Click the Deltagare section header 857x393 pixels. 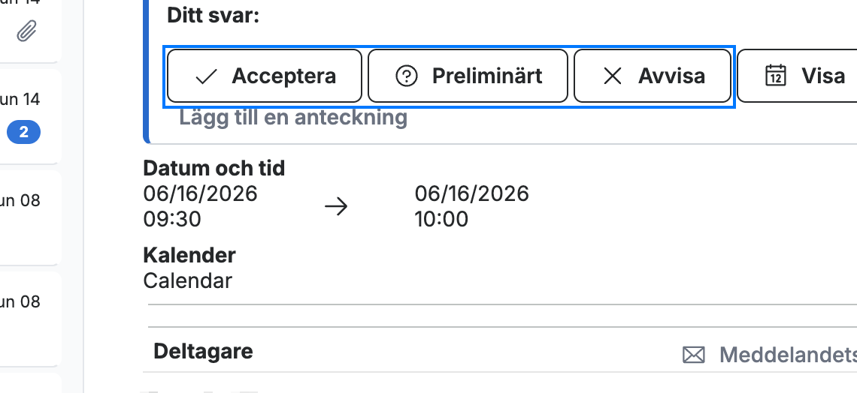(203, 351)
